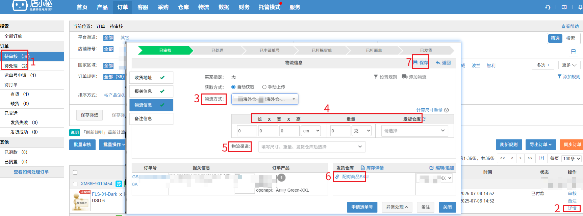
Task: Click the 添加物流 truck icon
Action: pyautogui.click(x=404, y=77)
